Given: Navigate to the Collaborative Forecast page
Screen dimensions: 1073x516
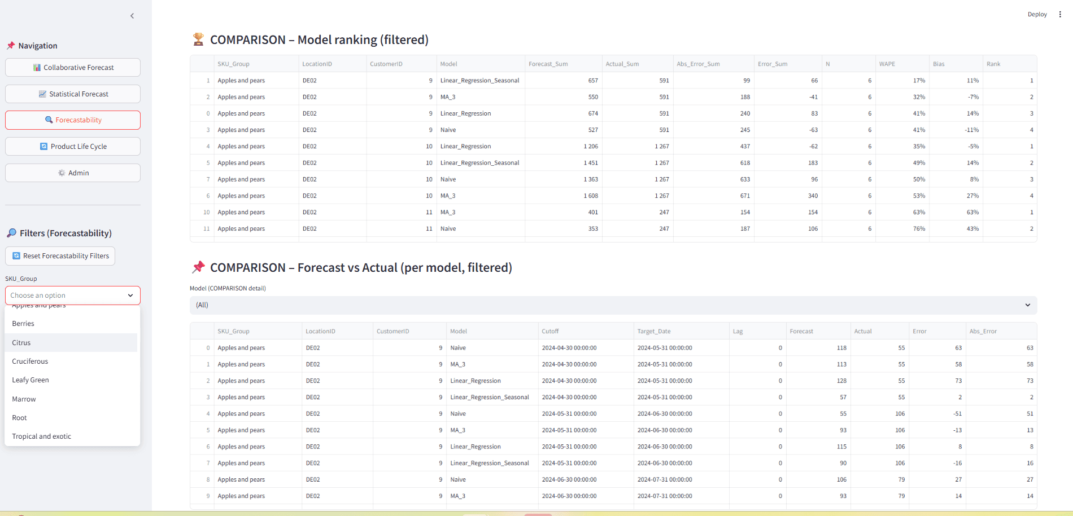Looking at the screenshot, I should pos(72,67).
